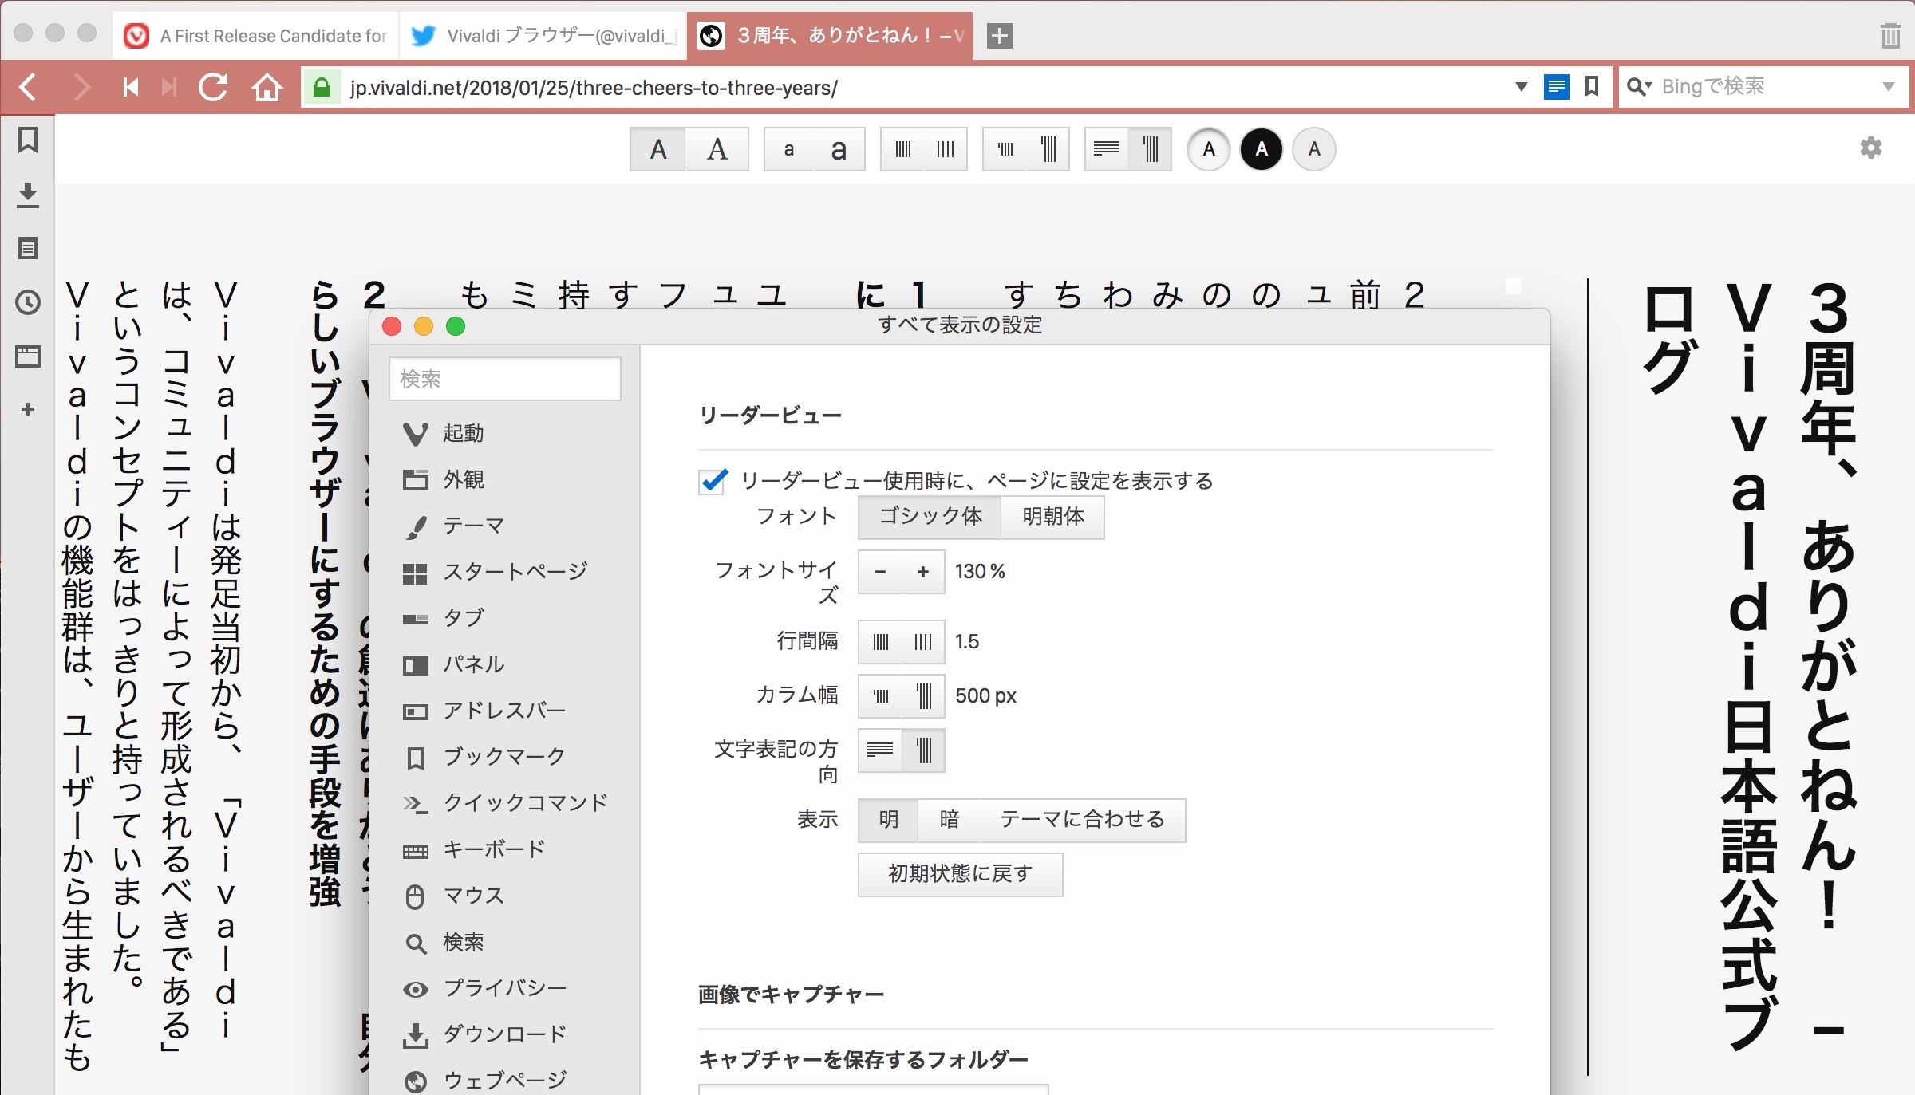The image size is (1915, 1095).
Task: Click the 初期状態に戻す reset button
Action: pos(959,874)
